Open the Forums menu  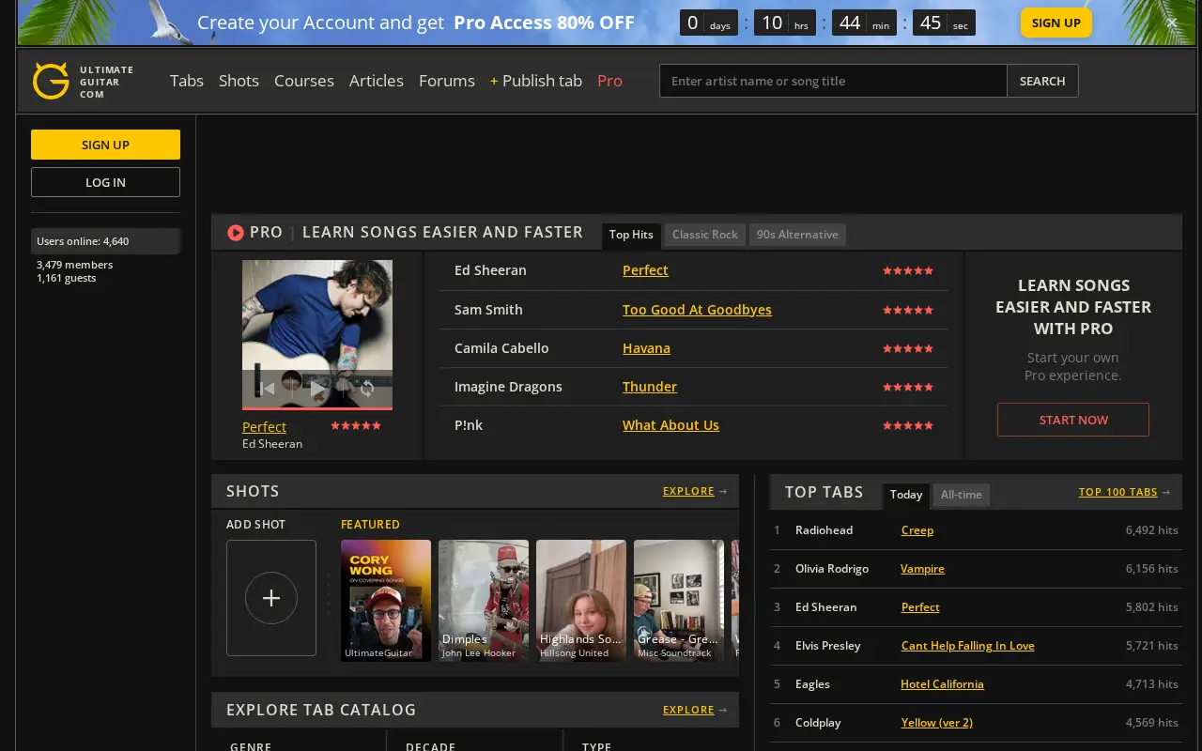pyautogui.click(x=447, y=81)
